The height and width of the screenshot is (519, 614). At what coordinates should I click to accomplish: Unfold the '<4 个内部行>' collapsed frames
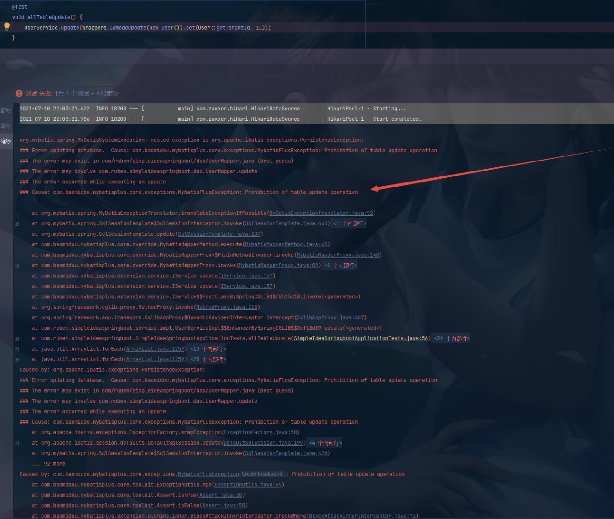325,443
